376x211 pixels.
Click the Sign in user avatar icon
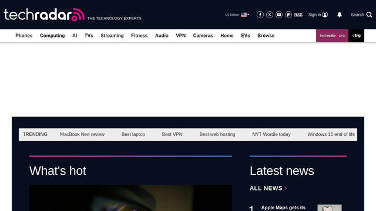coord(325,15)
